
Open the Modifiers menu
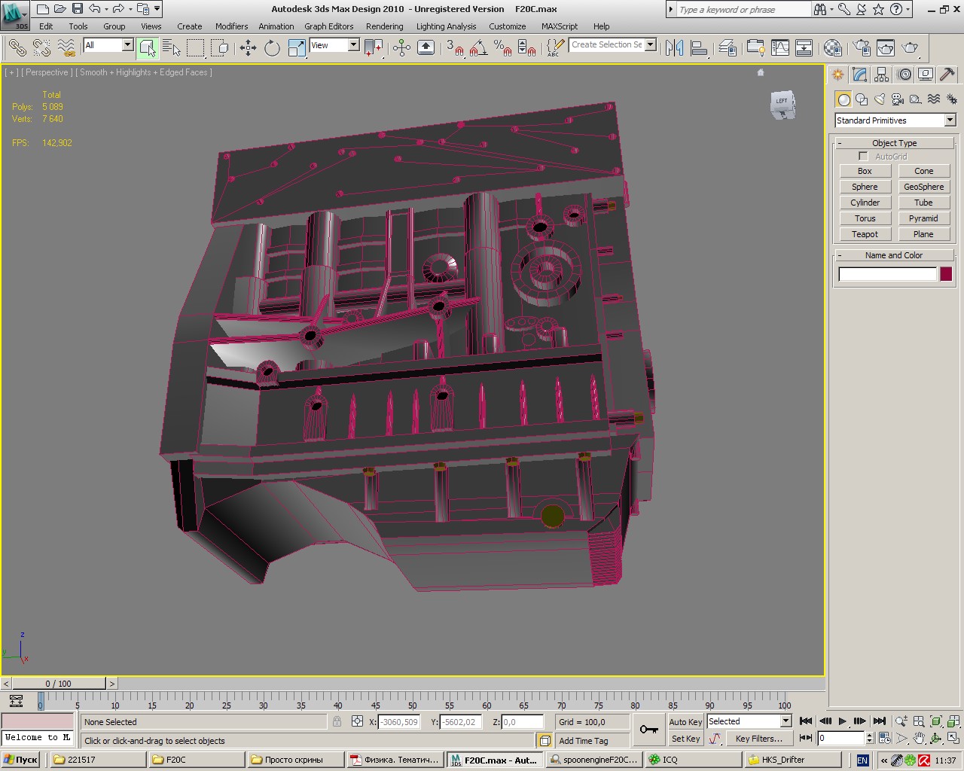click(231, 26)
